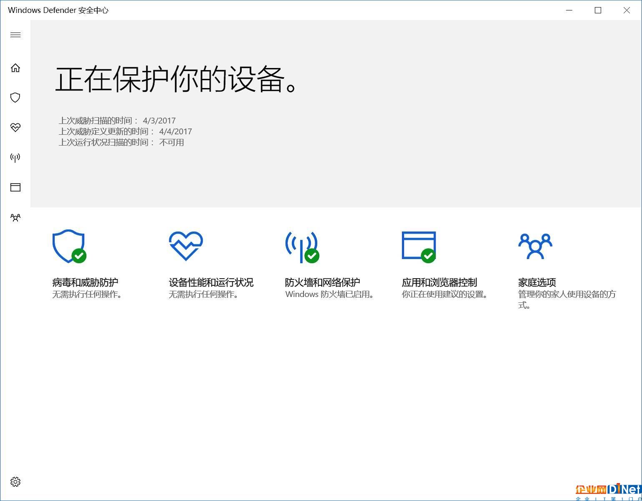
Task: Open device health heart sidebar icon
Action: [x=15, y=127]
